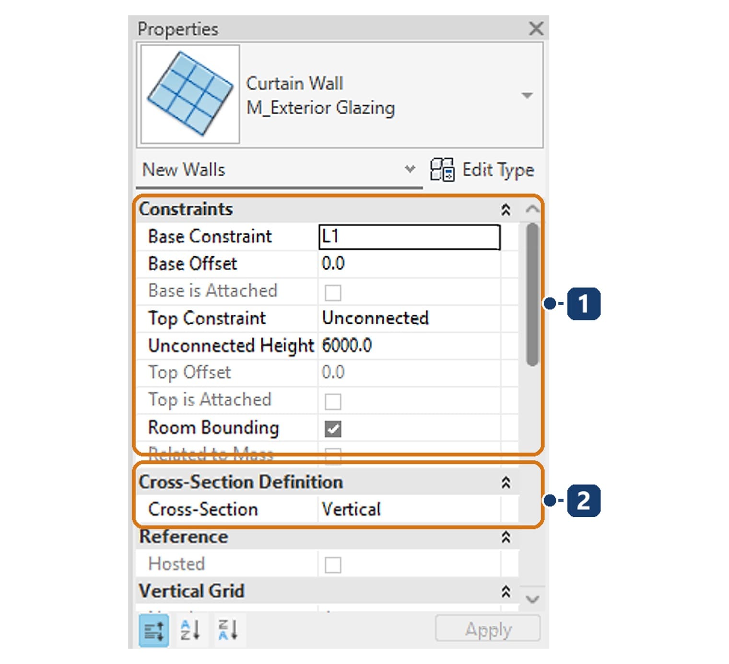The width and height of the screenshot is (729, 664).
Task: Collapse the Reference section chevron
Action: click(x=506, y=537)
